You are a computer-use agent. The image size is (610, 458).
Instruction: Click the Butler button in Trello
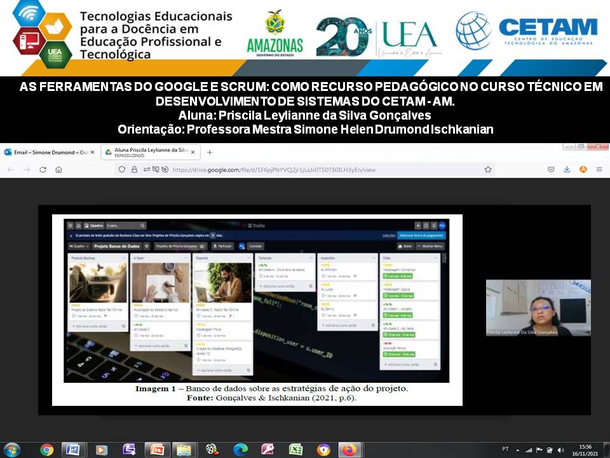pos(405,246)
